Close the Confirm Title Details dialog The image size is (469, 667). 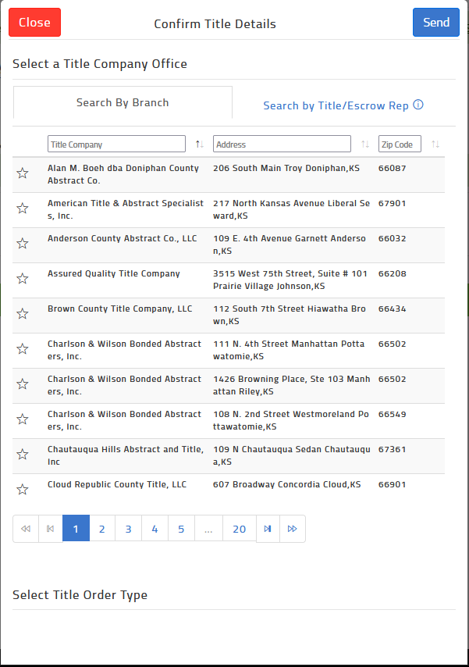coord(34,22)
